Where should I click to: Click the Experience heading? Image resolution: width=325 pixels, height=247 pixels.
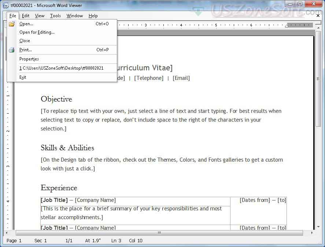pyautogui.click(x=59, y=188)
